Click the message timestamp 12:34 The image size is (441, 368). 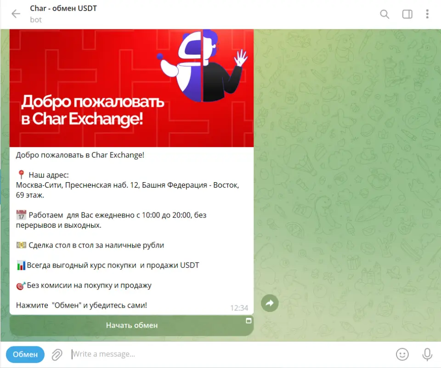(x=239, y=308)
